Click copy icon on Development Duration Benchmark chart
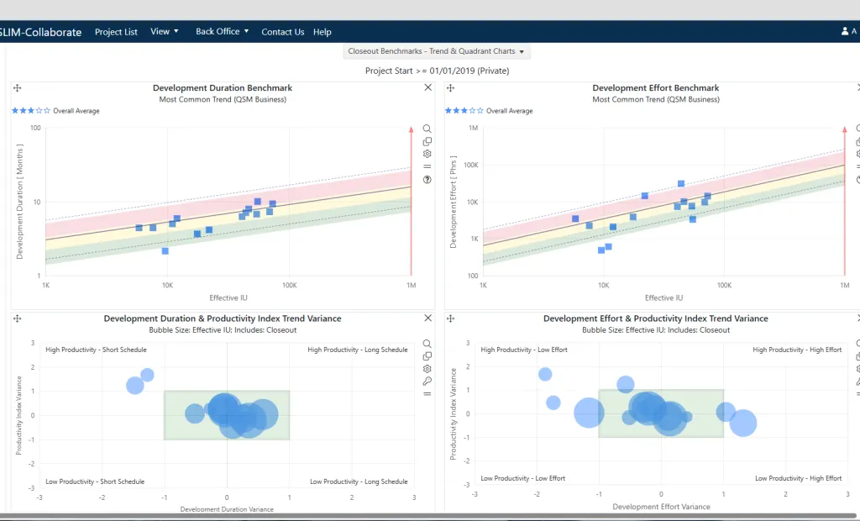Image resolution: width=860 pixels, height=521 pixels. [x=427, y=142]
